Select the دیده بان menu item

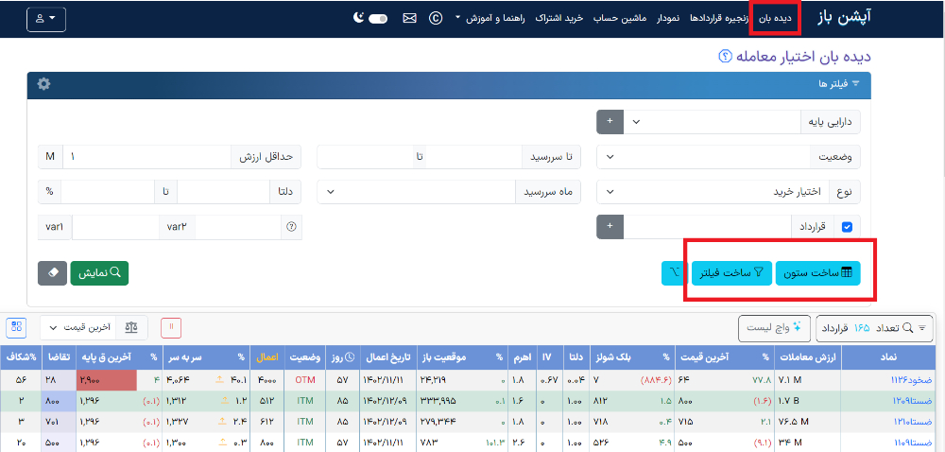pyautogui.click(x=775, y=18)
